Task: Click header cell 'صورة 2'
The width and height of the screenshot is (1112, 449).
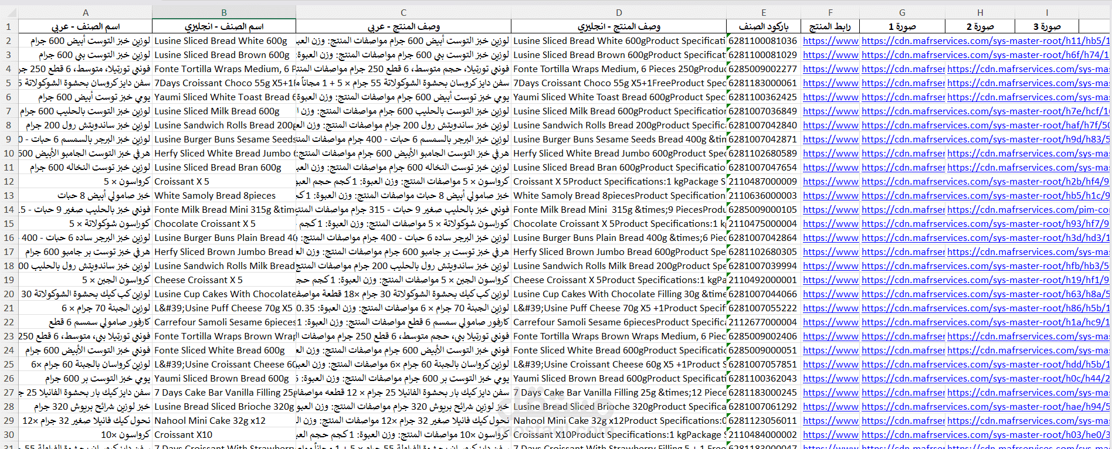Action: click(980, 26)
